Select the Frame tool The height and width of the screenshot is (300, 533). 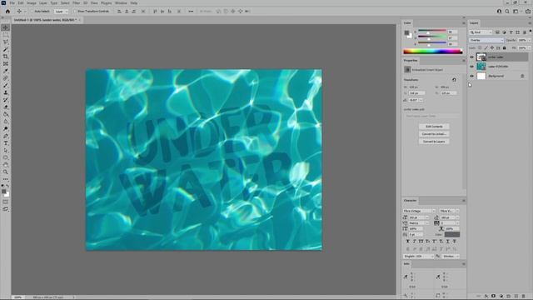(6, 63)
